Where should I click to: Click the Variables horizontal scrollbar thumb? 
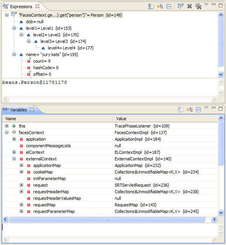pos(107,219)
